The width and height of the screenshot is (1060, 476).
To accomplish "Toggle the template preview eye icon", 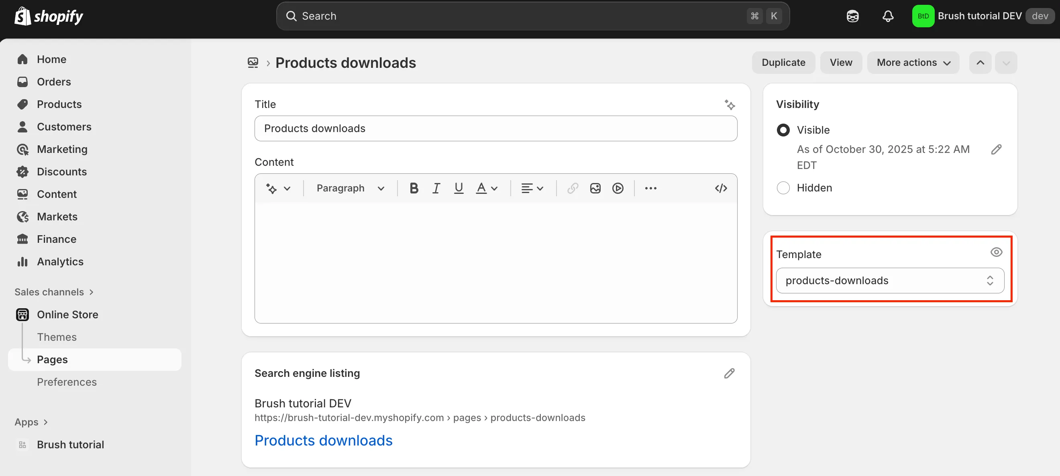I will [x=997, y=251].
